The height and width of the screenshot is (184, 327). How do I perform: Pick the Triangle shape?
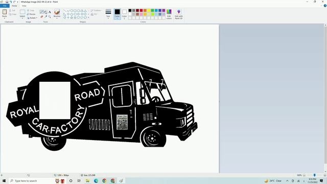coord(85,11)
